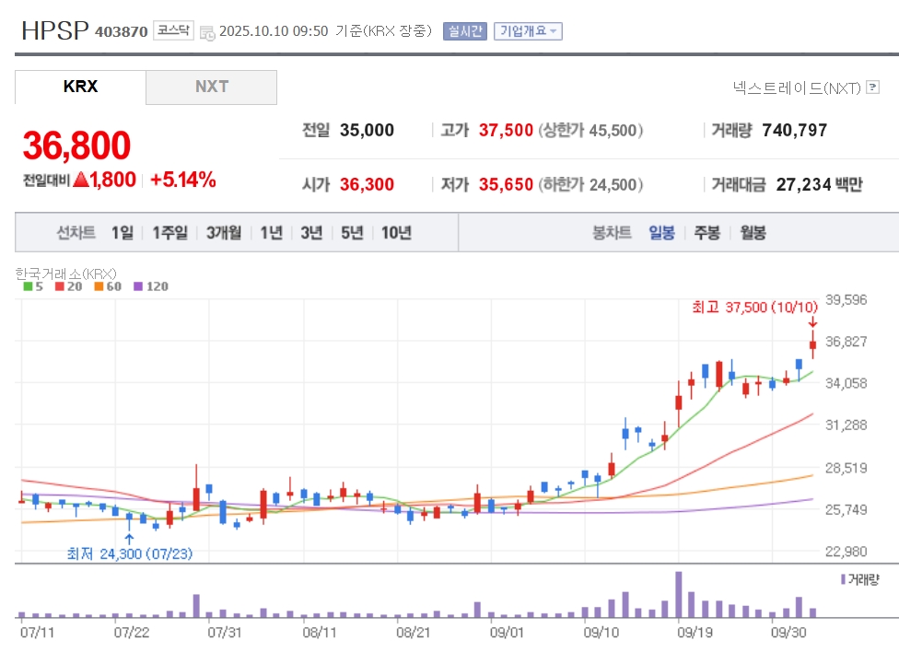Open the 기업개요 dropdown
899x664 pixels.
528,31
